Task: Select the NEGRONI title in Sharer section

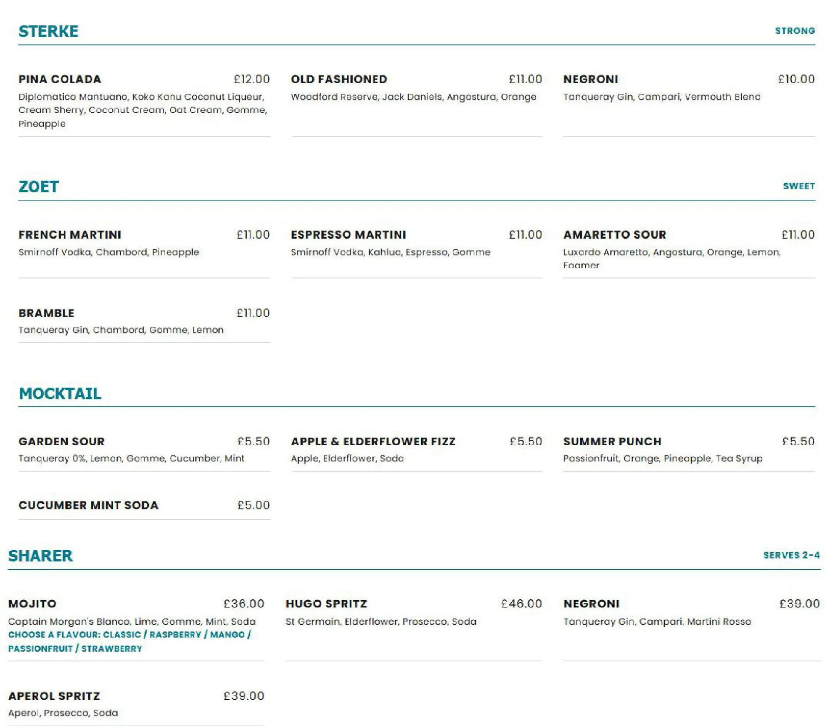Action: coord(591,604)
